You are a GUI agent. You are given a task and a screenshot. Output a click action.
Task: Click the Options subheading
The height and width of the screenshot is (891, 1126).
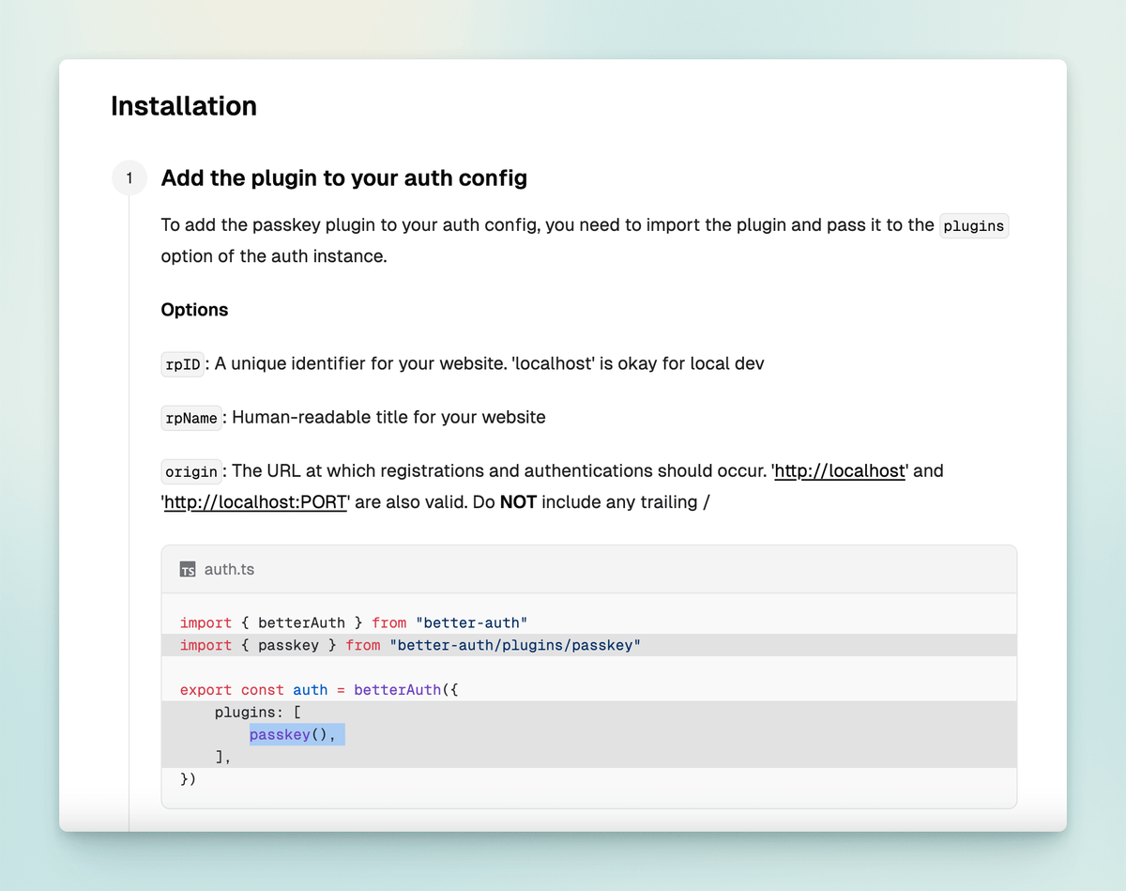(194, 310)
